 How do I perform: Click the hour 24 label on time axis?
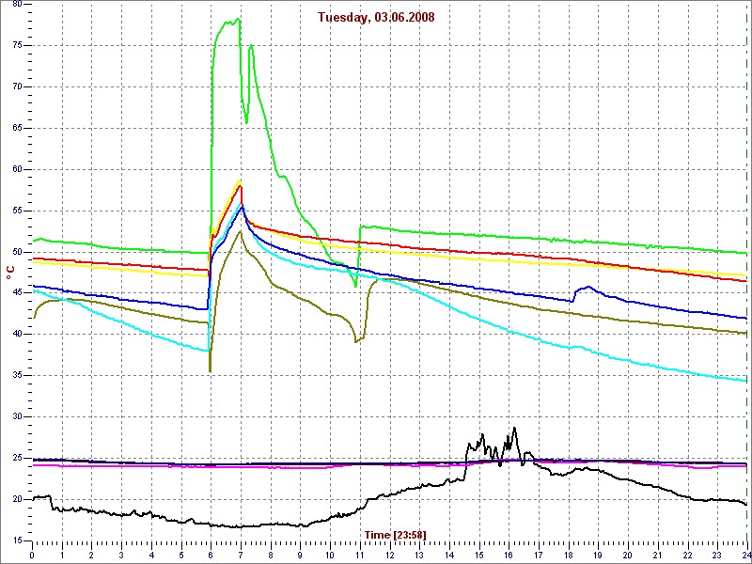pyautogui.click(x=746, y=556)
